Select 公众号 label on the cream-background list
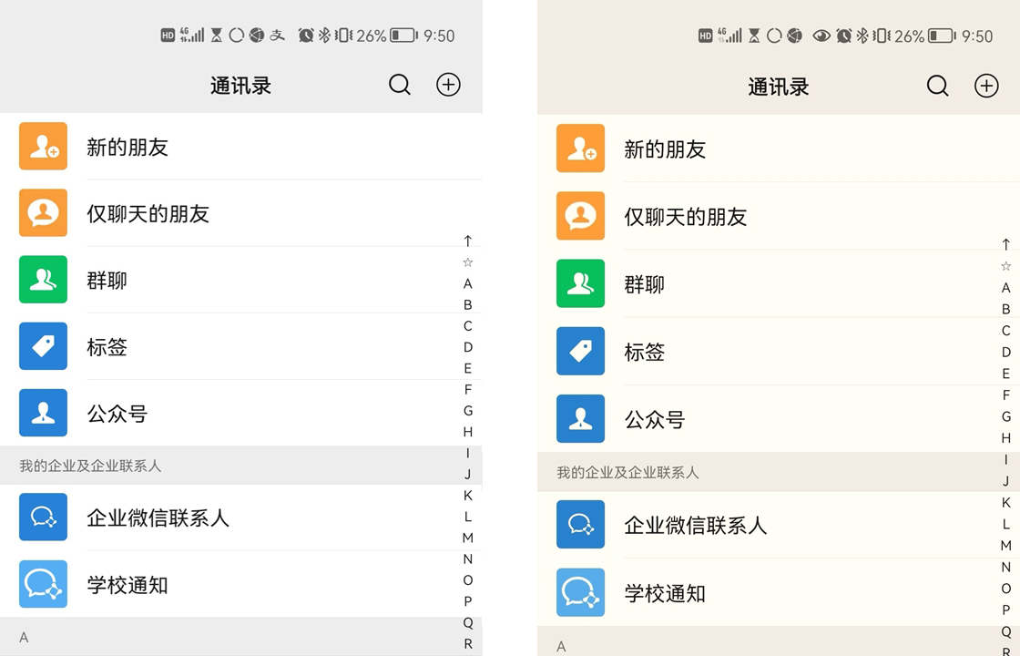This screenshot has width=1020, height=656. click(x=654, y=420)
